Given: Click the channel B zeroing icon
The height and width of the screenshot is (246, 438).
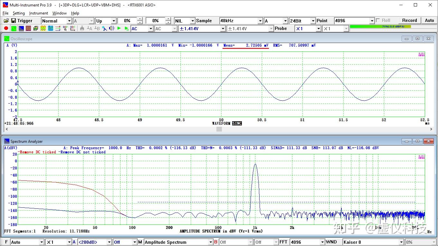Looking at the screenshot, I should coord(97,28).
